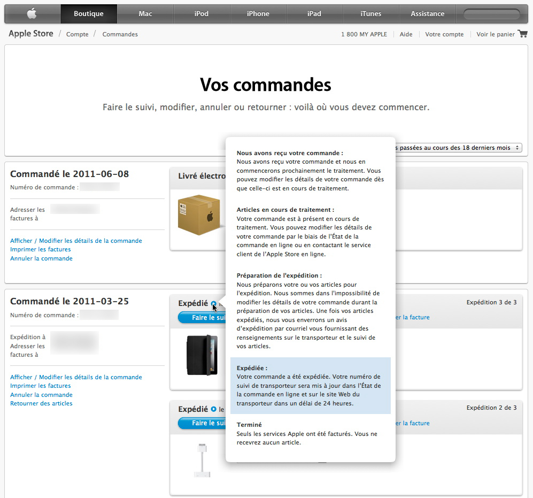Click Annuler la commande for 2011-06-08 order
Screen dimensions: 533x498
[x=42, y=258]
